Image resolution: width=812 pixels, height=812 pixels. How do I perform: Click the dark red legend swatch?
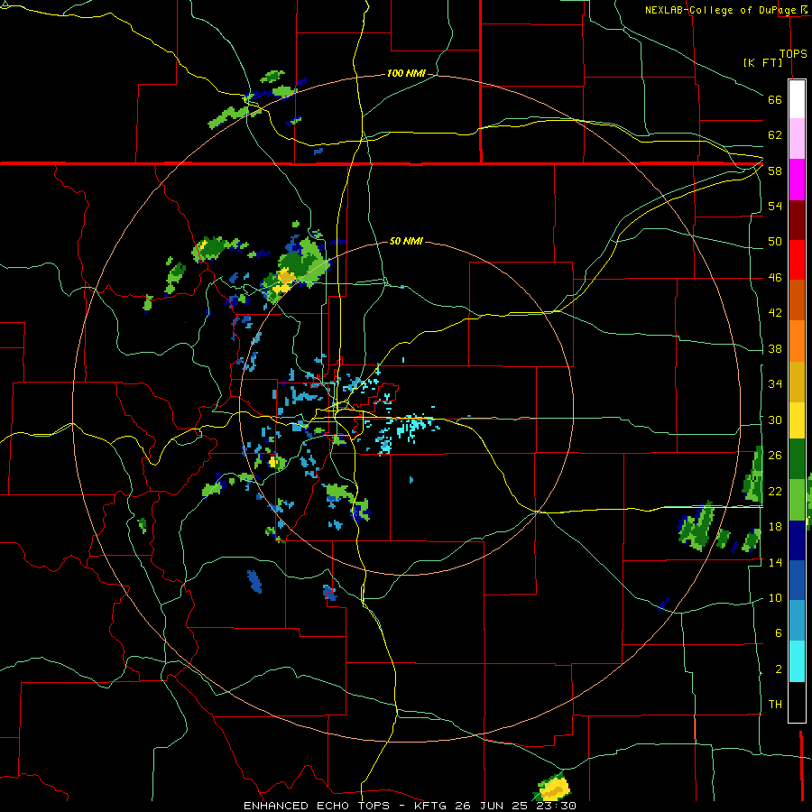point(797,219)
